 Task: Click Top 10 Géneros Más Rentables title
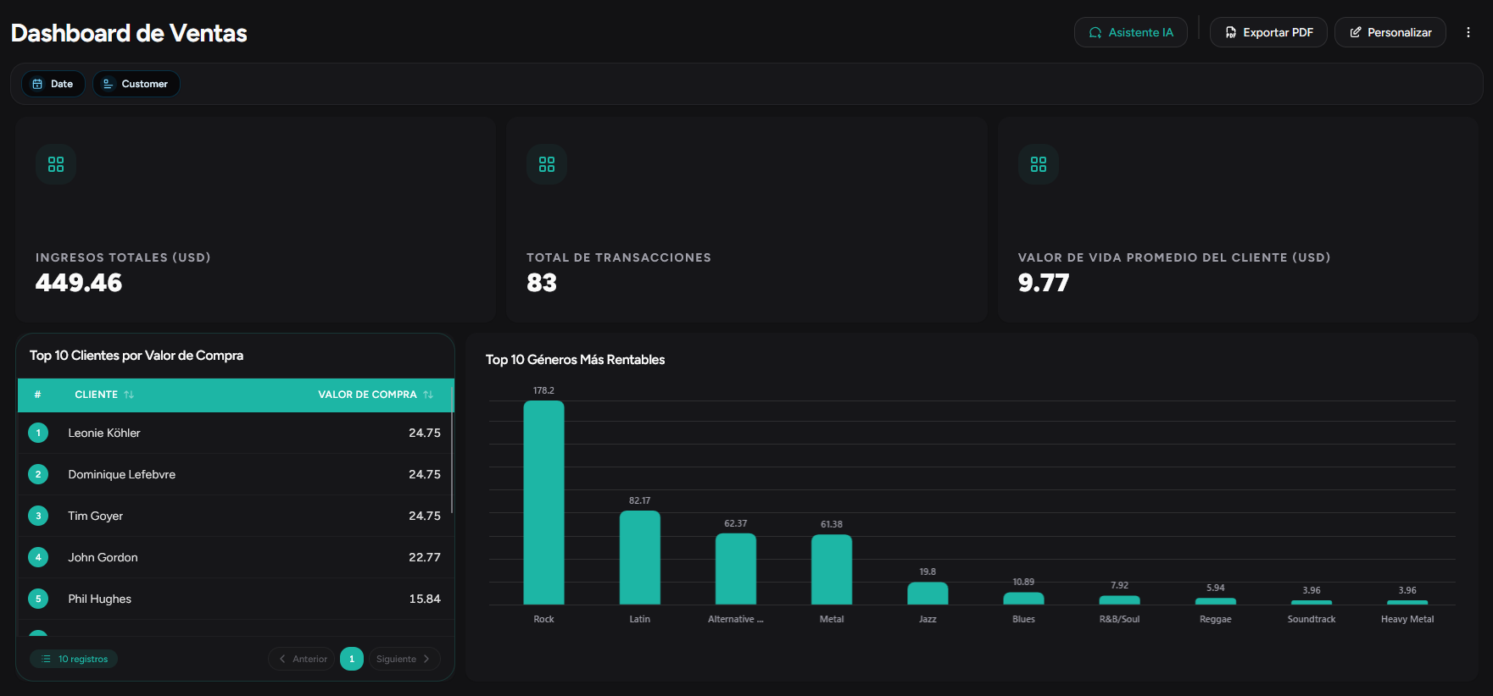pyautogui.click(x=575, y=360)
